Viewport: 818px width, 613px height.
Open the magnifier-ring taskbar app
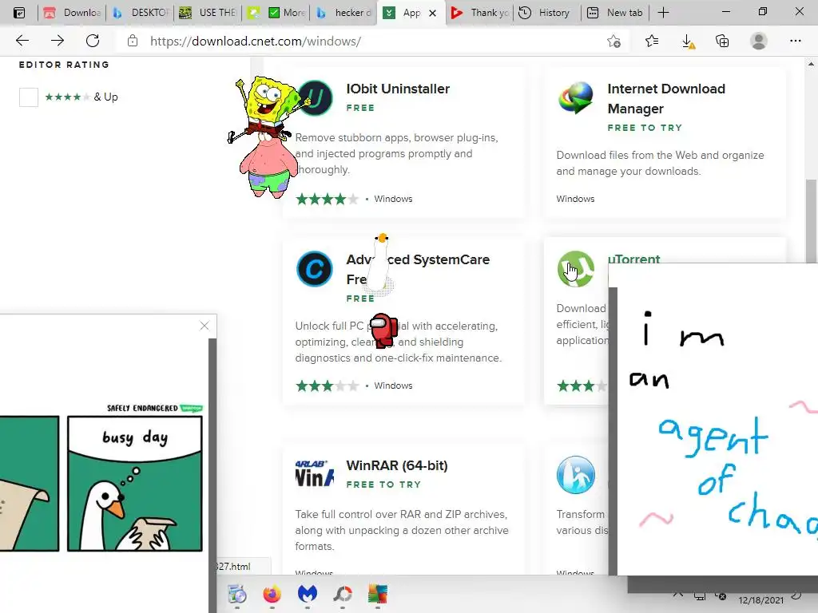pyautogui.click(x=343, y=594)
